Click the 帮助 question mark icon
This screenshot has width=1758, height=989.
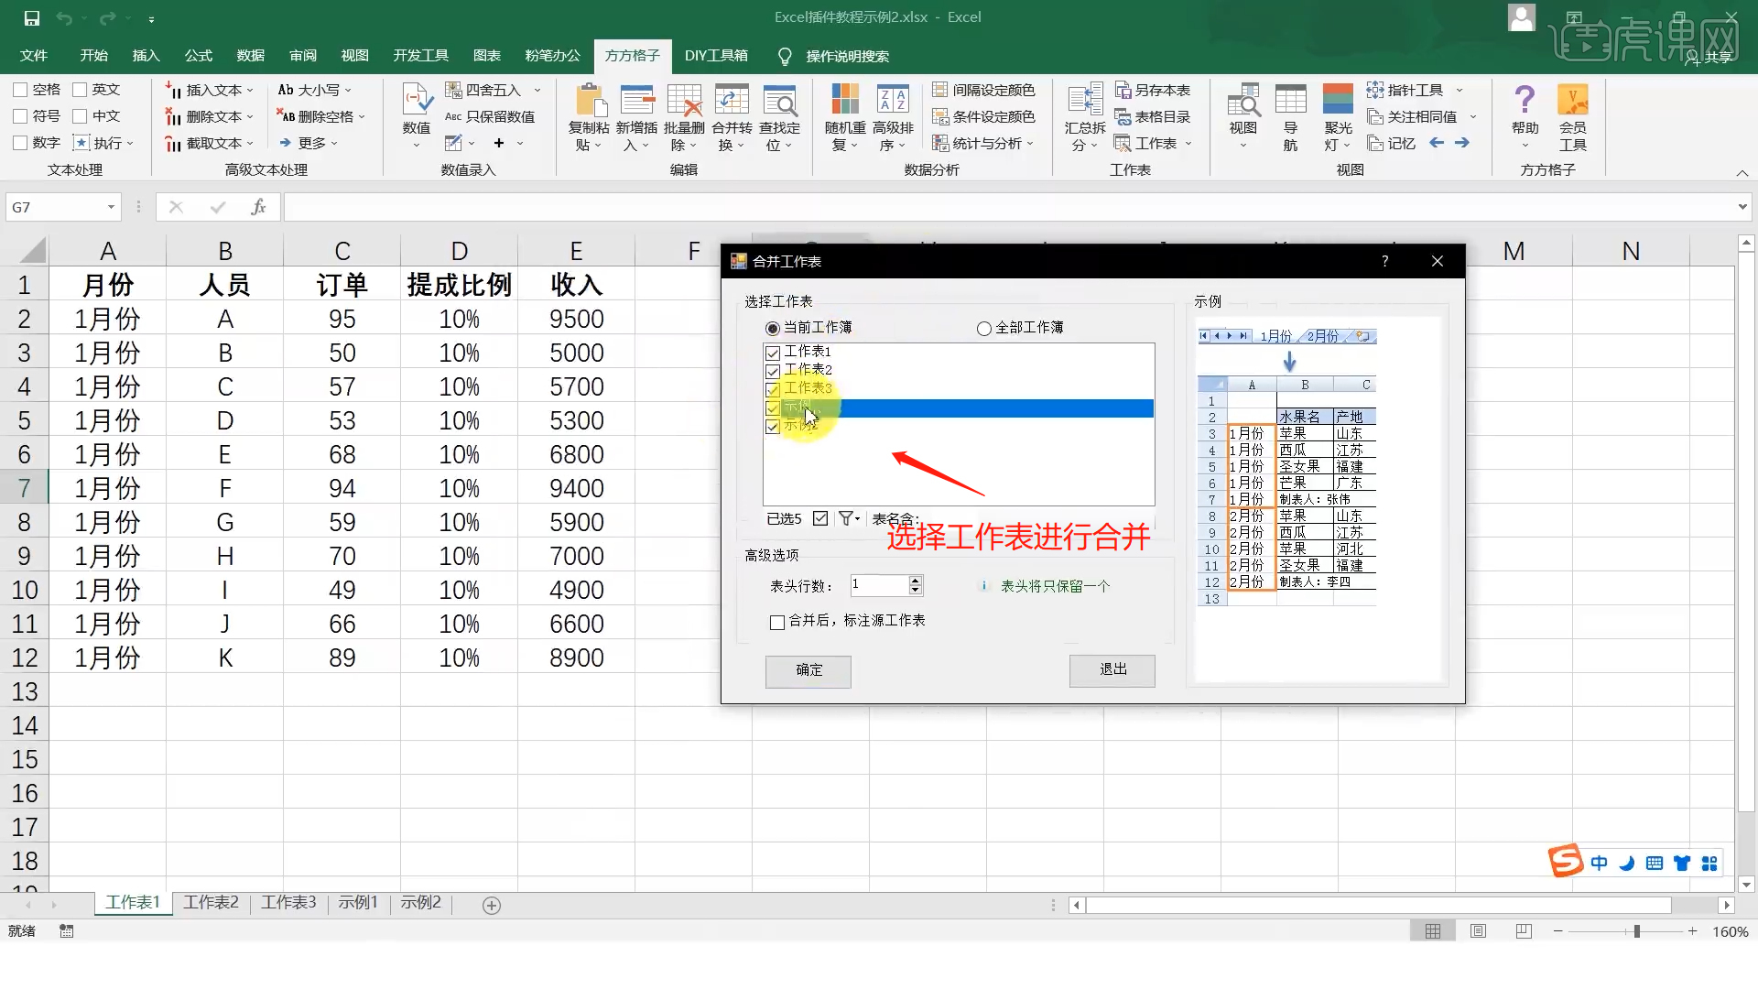click(1525, 99)
